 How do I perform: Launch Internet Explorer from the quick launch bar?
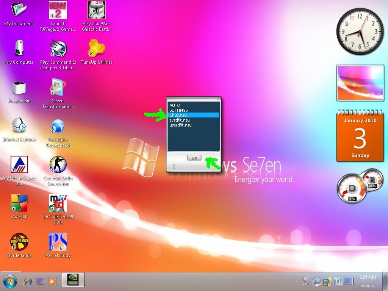tap(28, 282)
